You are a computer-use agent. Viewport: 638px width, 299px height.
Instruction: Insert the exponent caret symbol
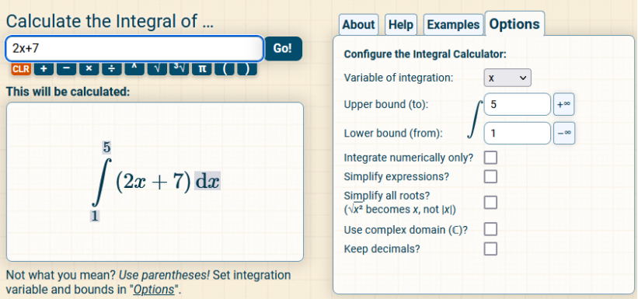[x=134, y=69]
